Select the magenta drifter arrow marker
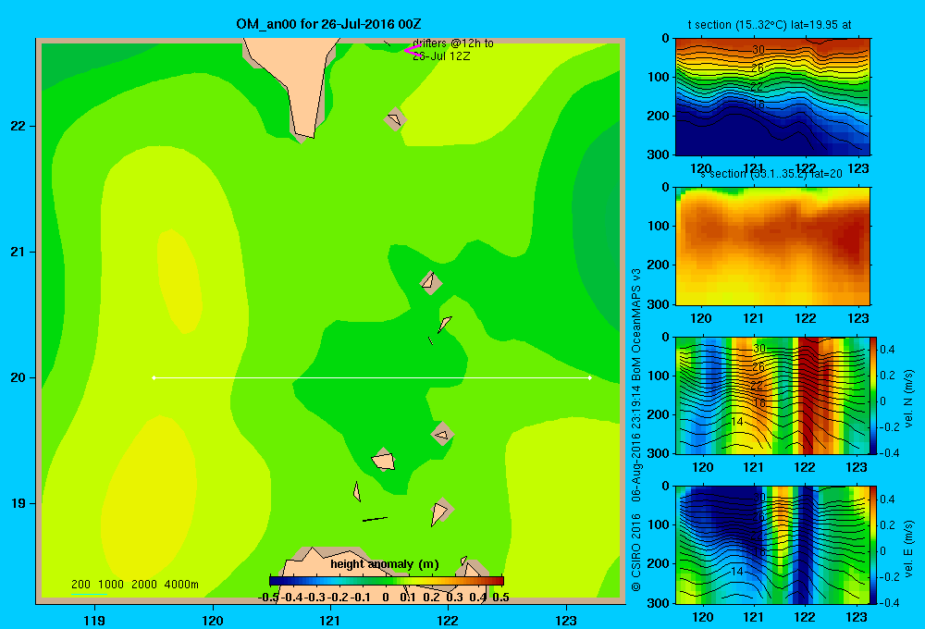The width and height of the screenshot is (925, 629). (412, 51)
